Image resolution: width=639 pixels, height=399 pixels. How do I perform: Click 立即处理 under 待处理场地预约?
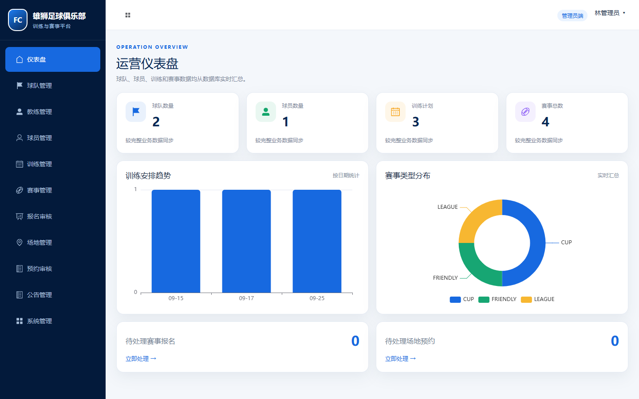click(400, 359)
